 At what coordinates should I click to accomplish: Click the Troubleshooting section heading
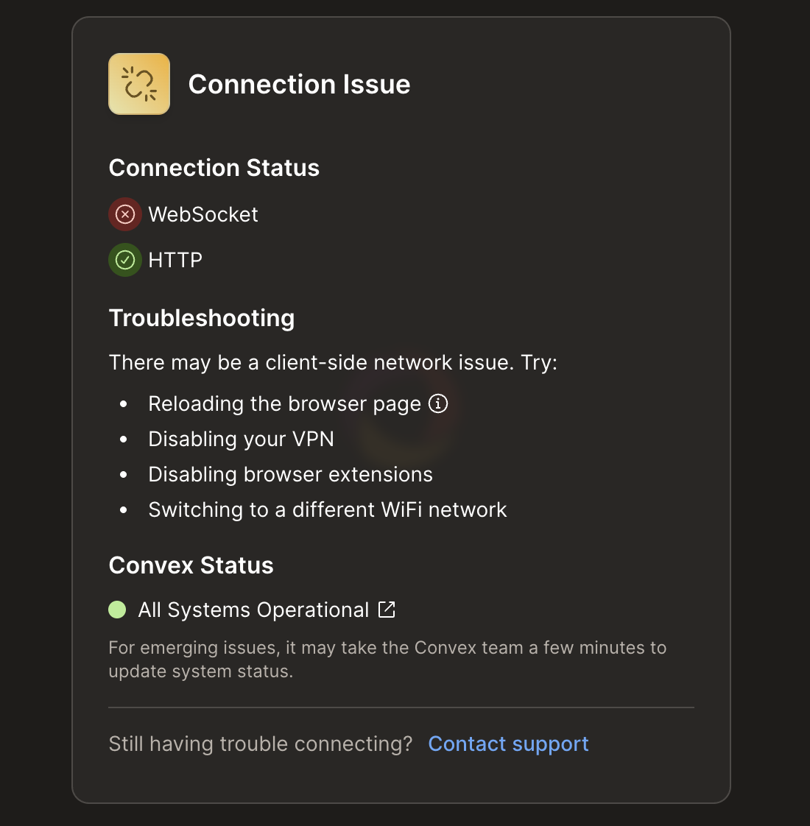(201, 318)
